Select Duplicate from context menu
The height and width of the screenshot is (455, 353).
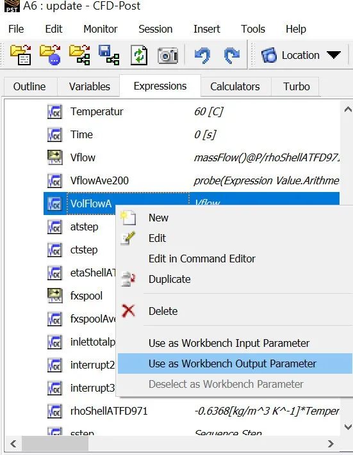169,279
